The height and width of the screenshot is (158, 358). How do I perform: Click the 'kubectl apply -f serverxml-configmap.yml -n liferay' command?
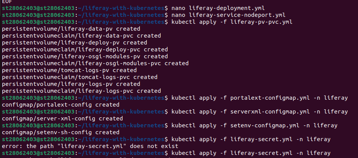259,112
